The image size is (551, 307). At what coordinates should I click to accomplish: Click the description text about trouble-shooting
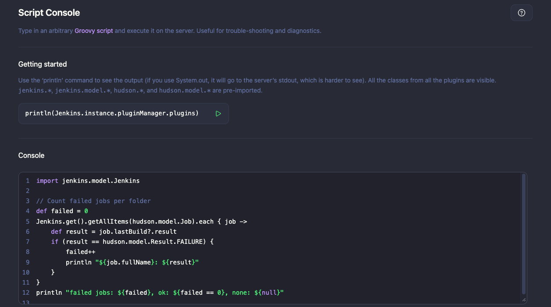pos(170,31)
